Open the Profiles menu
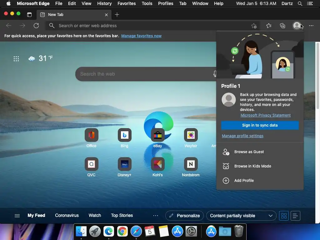 (x=166, y=3)
